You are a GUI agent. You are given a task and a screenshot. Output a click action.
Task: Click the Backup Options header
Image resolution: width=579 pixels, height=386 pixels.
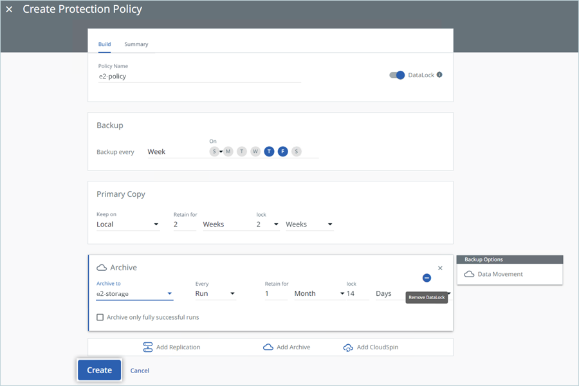[510, 260]
